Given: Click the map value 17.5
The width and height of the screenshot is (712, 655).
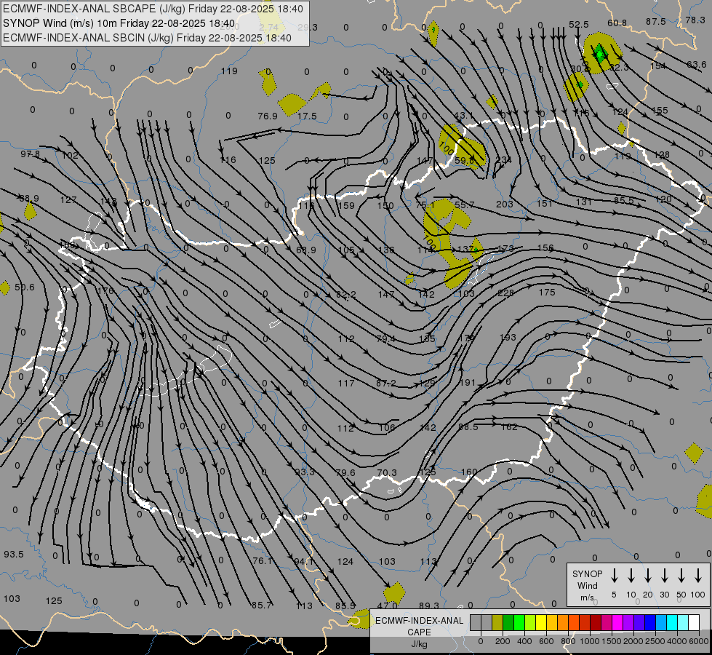Looking at the screenshot, I should (307, 116).
